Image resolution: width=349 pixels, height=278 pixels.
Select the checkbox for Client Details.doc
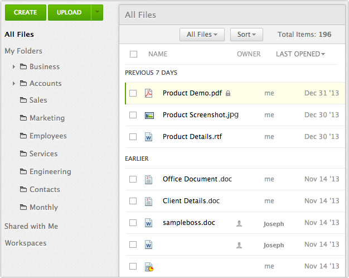(133, 201)
